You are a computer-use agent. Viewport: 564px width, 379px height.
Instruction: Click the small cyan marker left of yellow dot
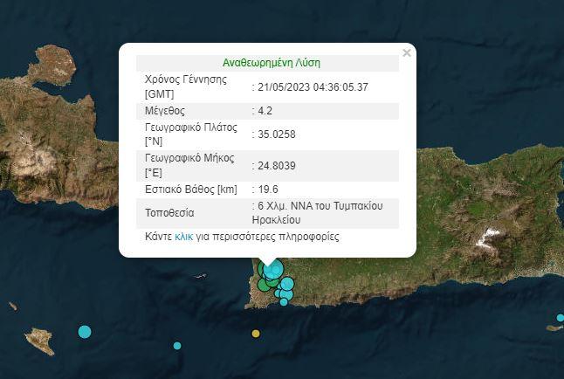[x=177, y=346]
